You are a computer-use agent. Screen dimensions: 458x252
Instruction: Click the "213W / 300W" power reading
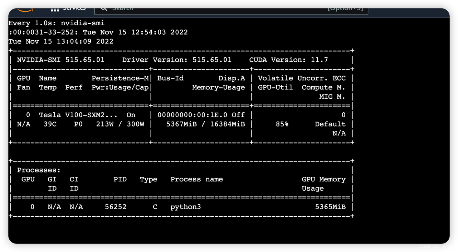[120, 124]
